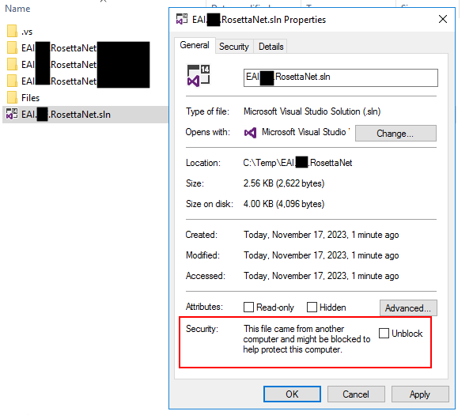Screen dimensions: 473x415
Task: Click the Visual Studio icon beside Opens with
Action: click(x=250, y=132)
